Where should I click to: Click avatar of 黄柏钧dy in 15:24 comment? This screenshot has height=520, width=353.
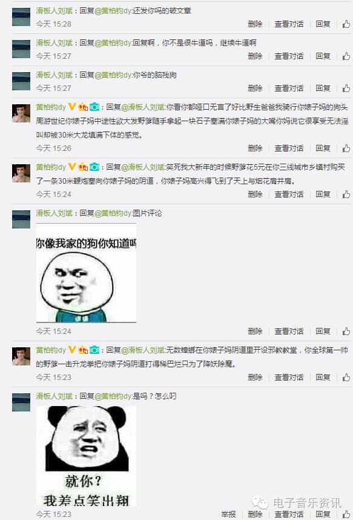(21, 173)
